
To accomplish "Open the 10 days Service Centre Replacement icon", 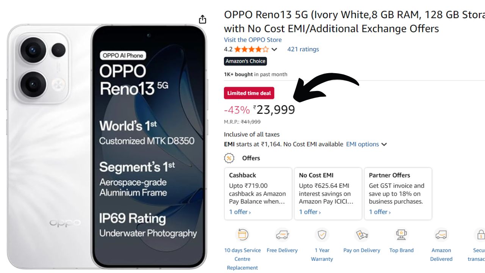I will [242, 235].
